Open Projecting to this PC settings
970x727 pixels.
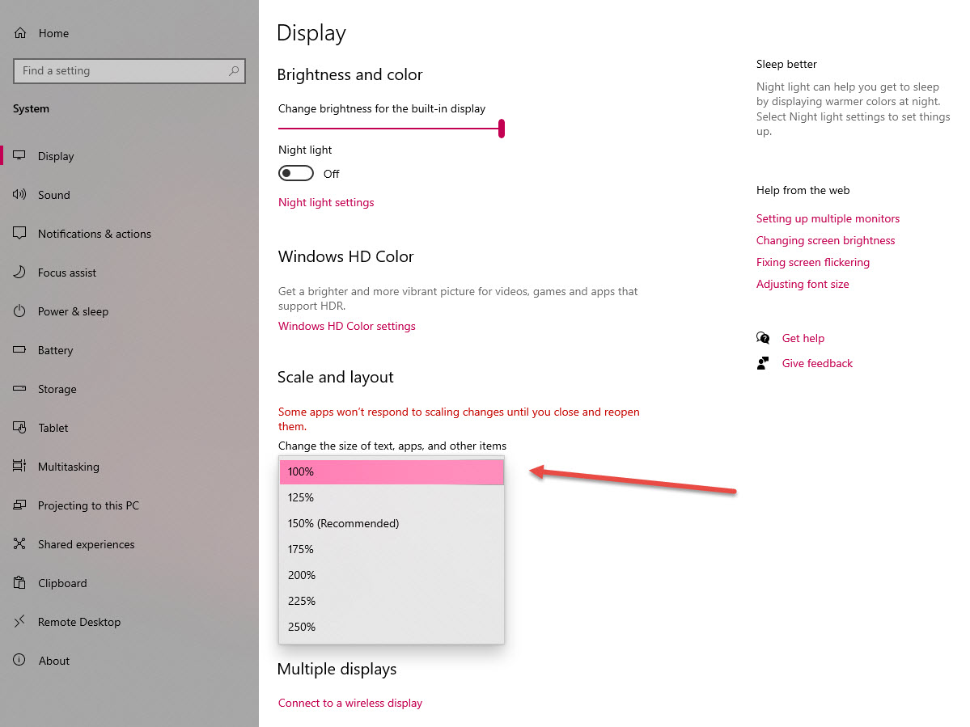129,505
